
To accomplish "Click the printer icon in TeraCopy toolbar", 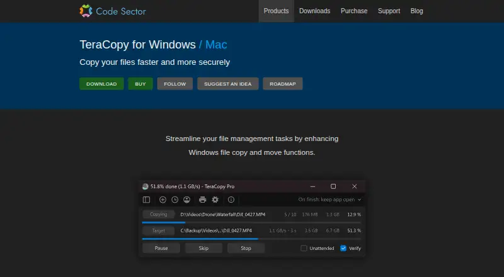I will [202, 200].
